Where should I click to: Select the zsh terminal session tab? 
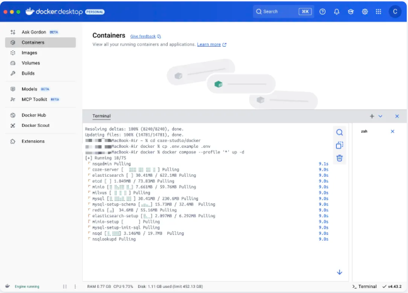coord(364,131)
